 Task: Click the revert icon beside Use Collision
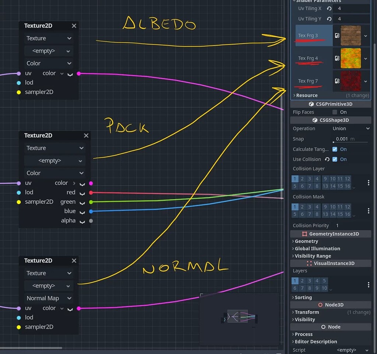click(327, 159)
